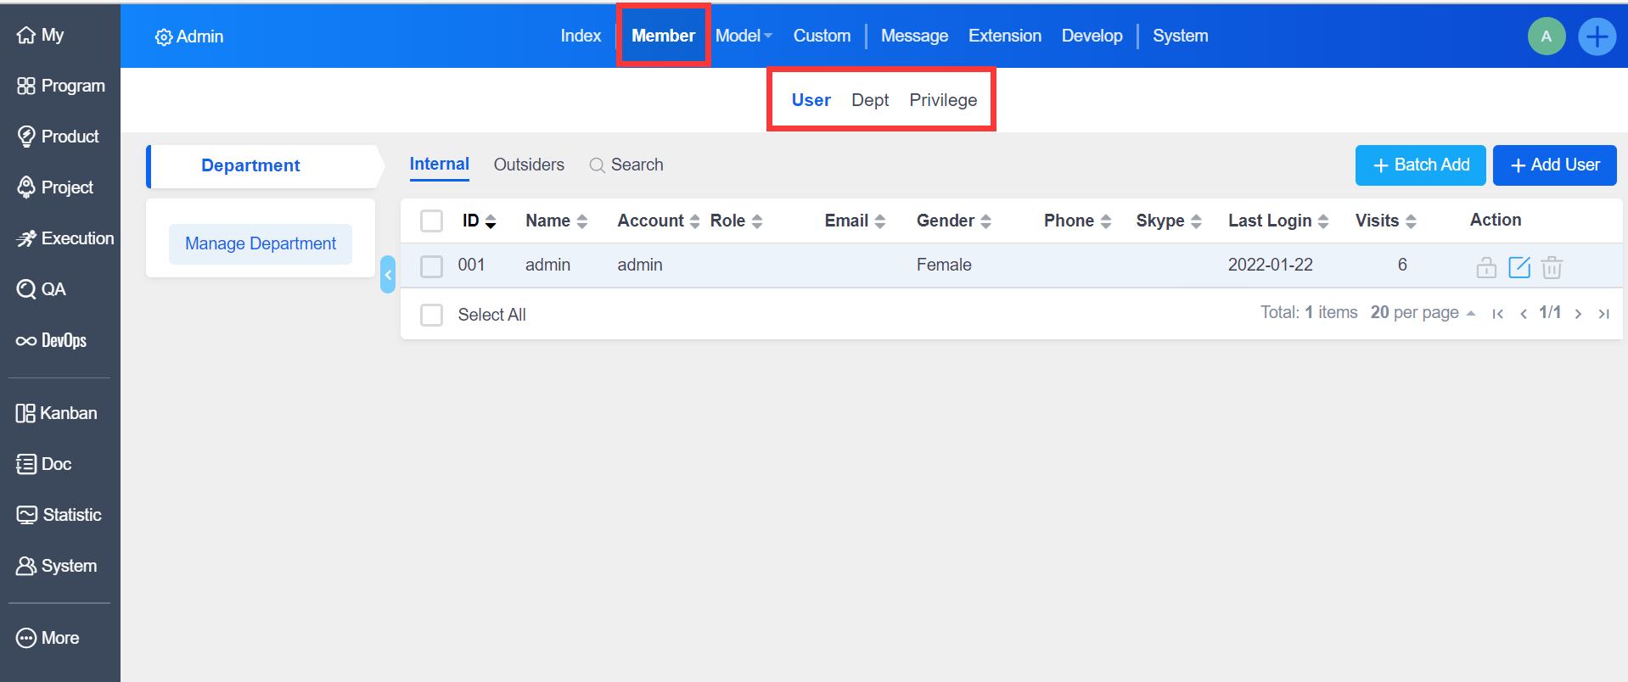
Task: Click the trash delete icon in admin row
Action: click(x=1552, y=267)
